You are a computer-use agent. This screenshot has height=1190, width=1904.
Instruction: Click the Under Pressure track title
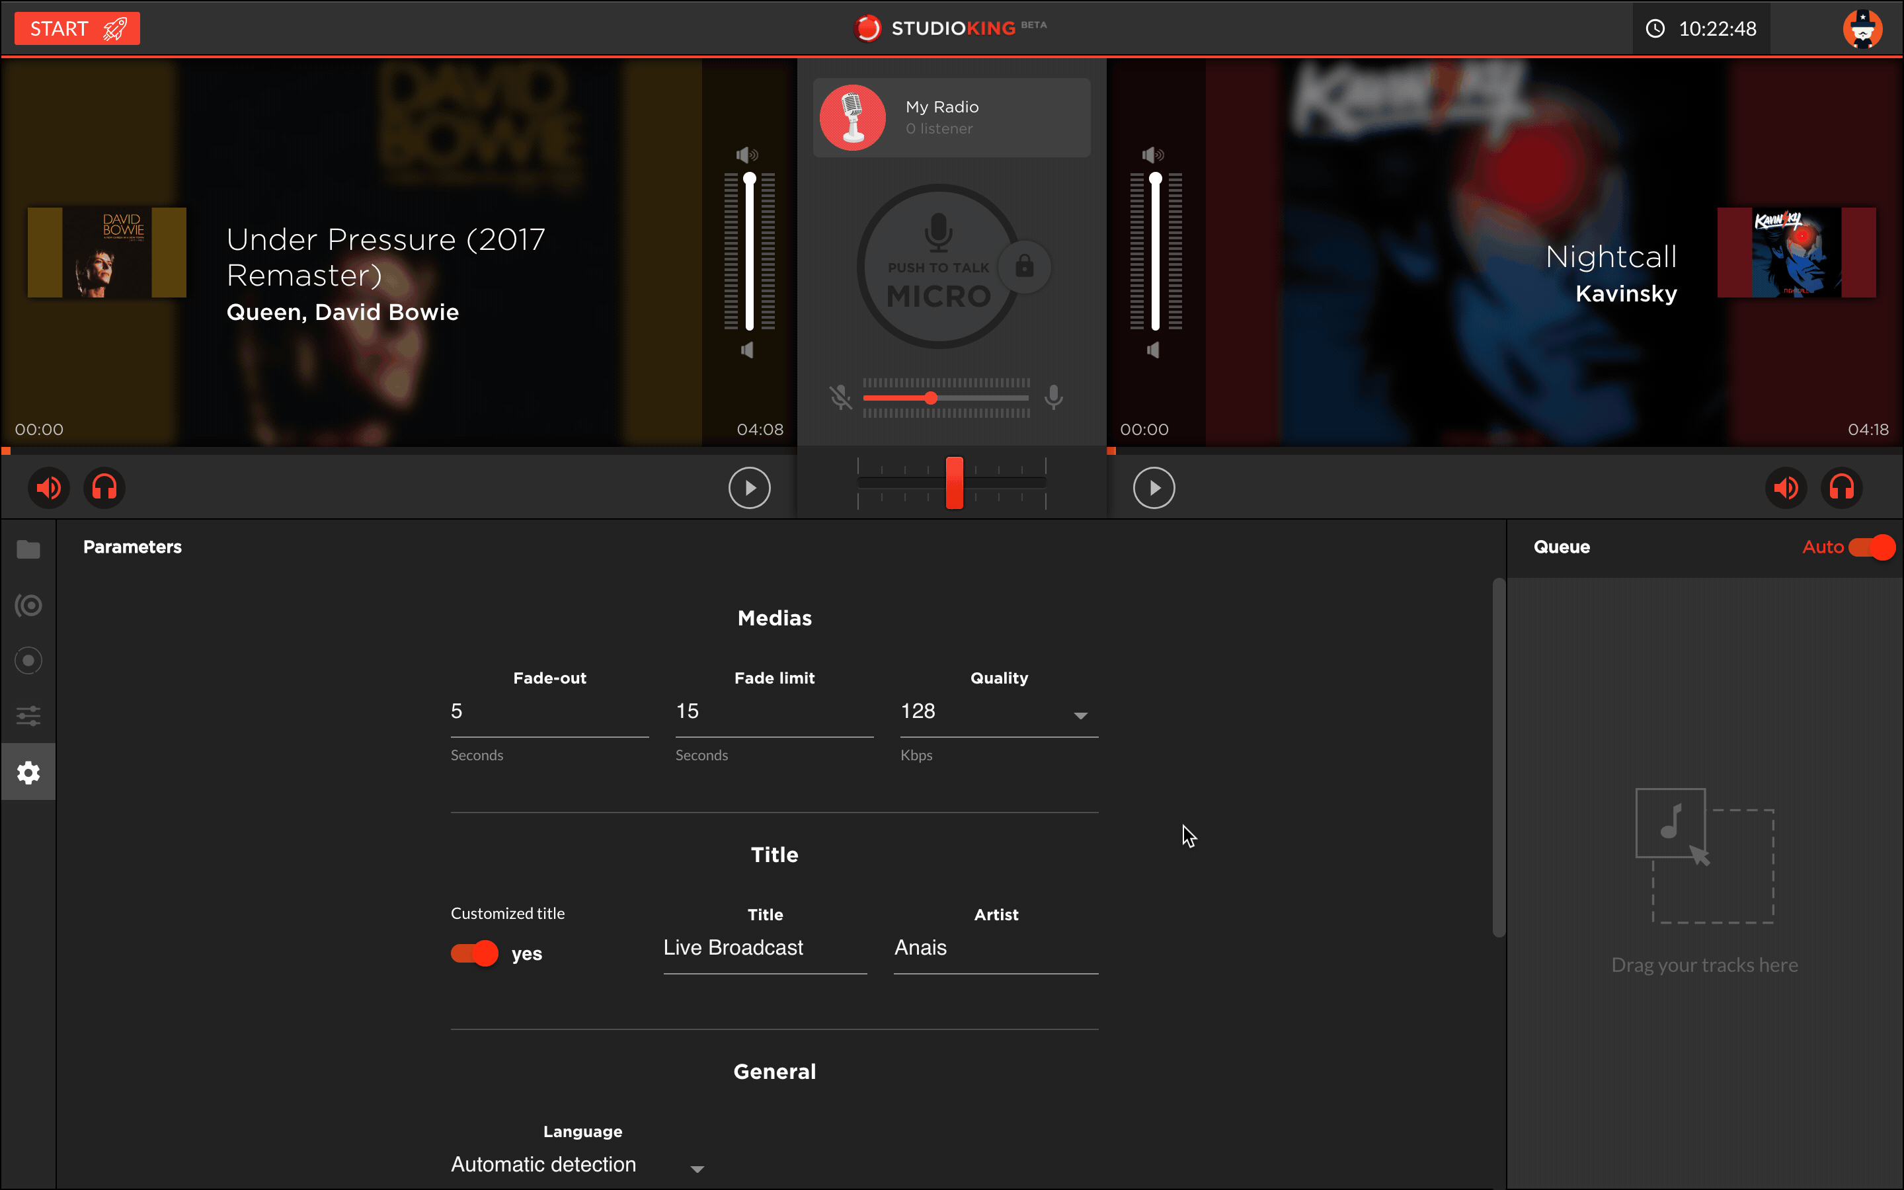385,257
